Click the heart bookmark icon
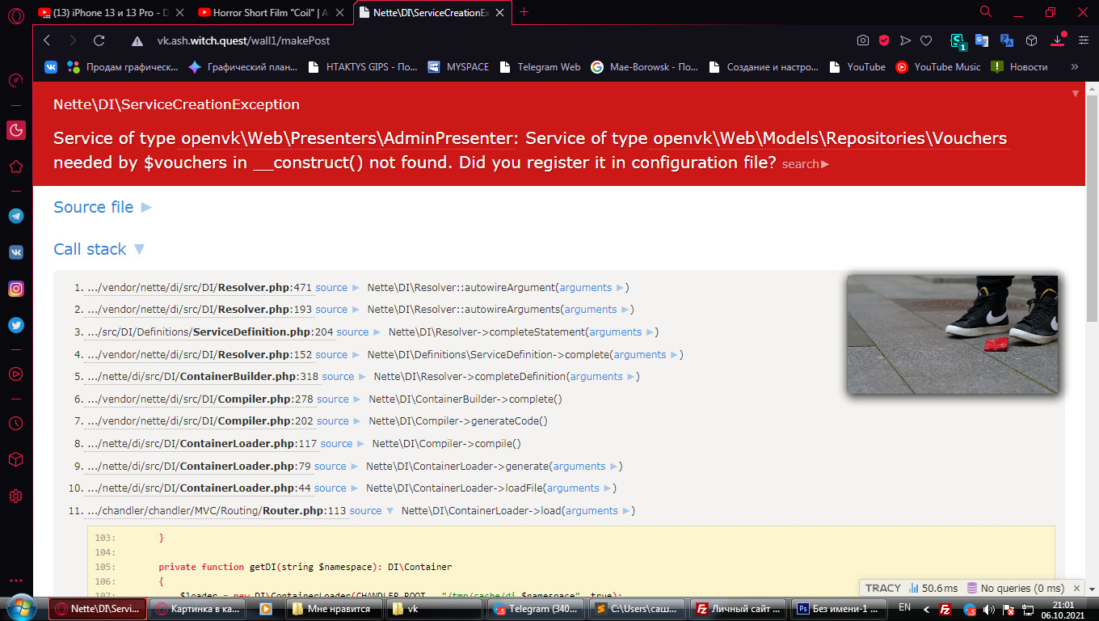Screen dimensions: 1099x621 (x=926, y=40)
